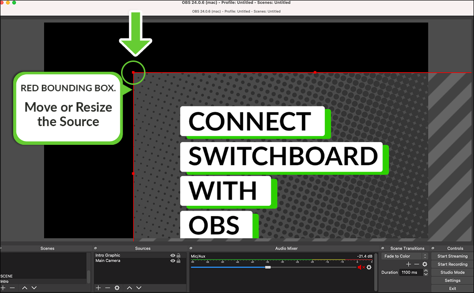Increase transition duration with the up arrow
474x293 pixels.
(426, 270)
